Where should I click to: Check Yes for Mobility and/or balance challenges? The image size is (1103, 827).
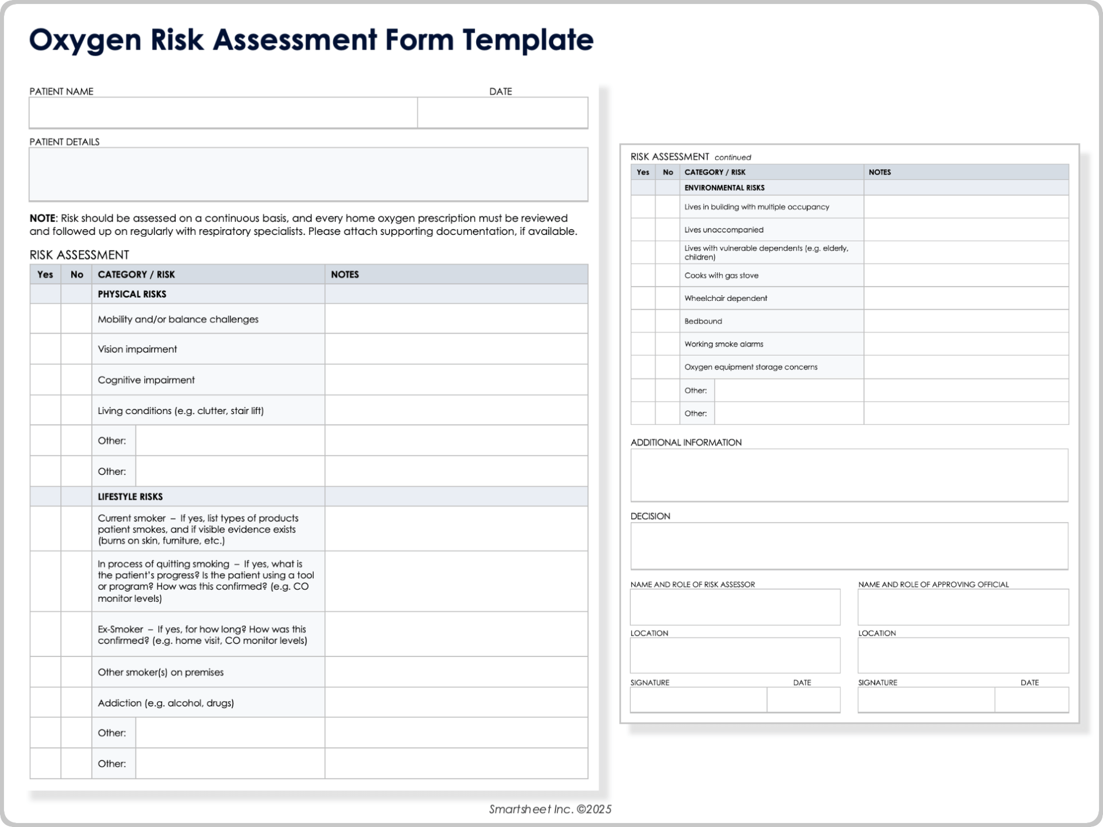click(45, 319)
